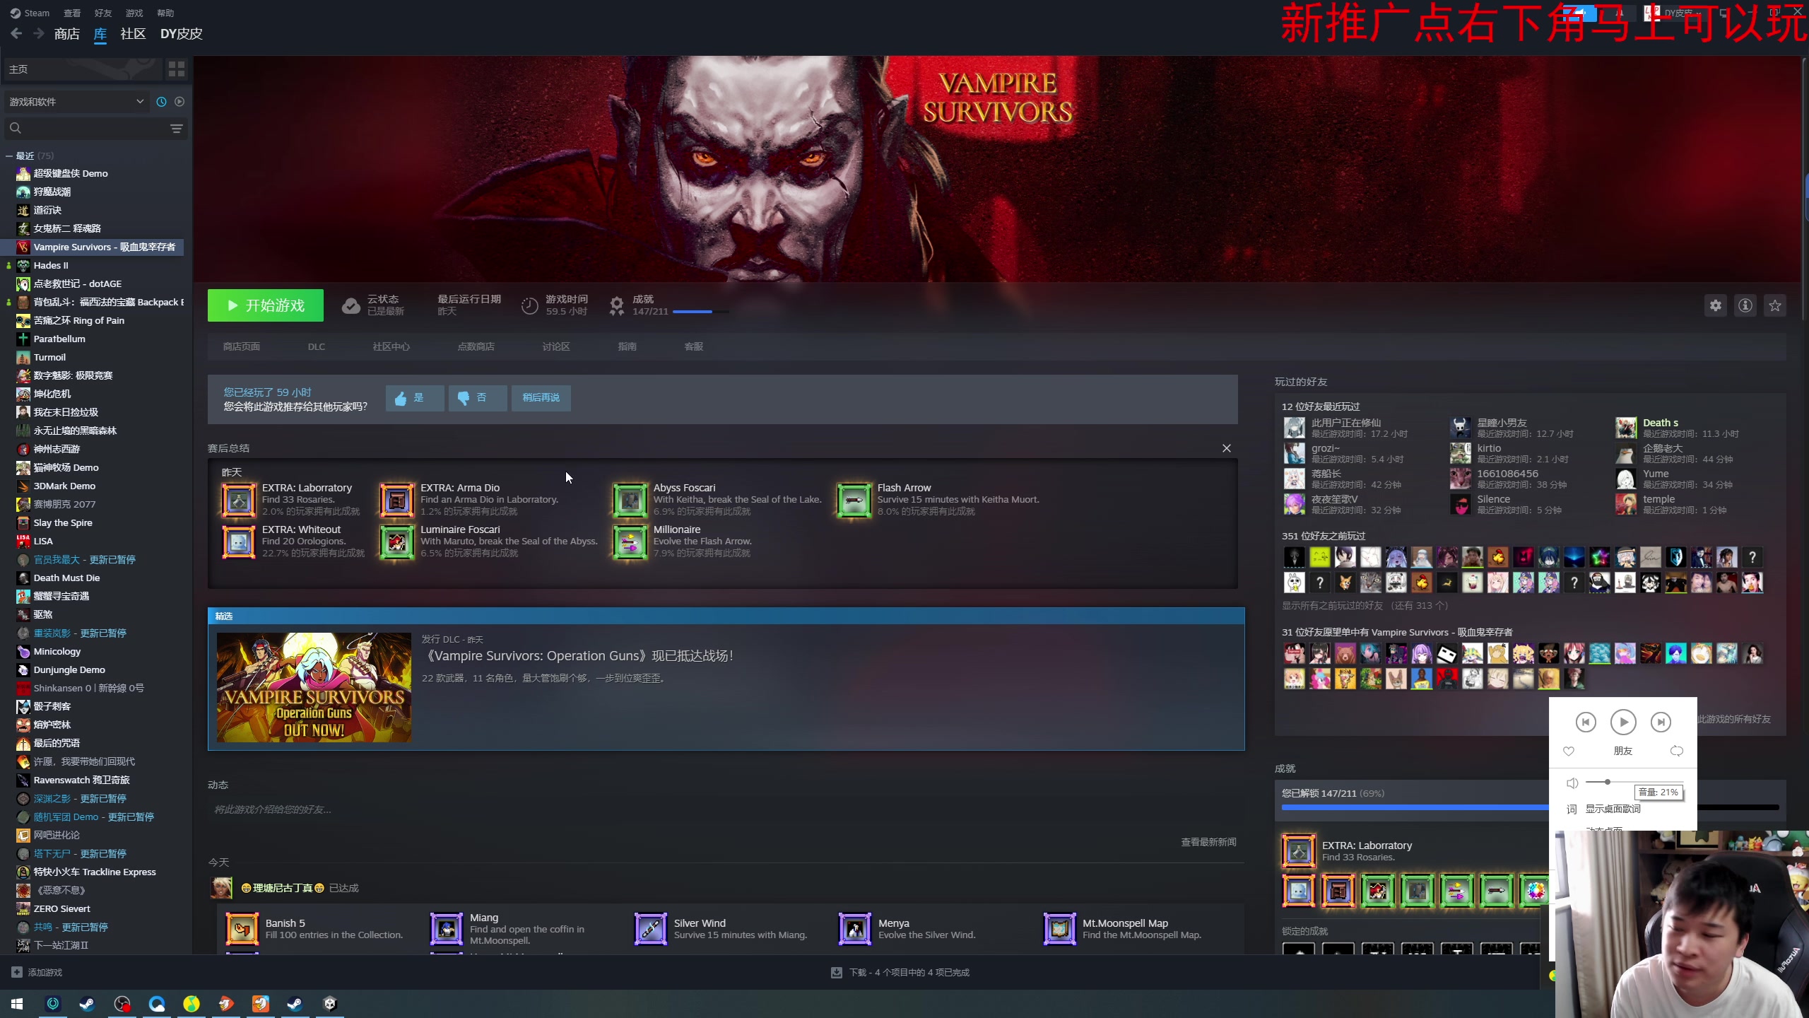The height and width of the screenshot is (1018, 1809).
Task: Click ready-to-play filter icon
Action: pyautogui.click(x=179, y=102)
